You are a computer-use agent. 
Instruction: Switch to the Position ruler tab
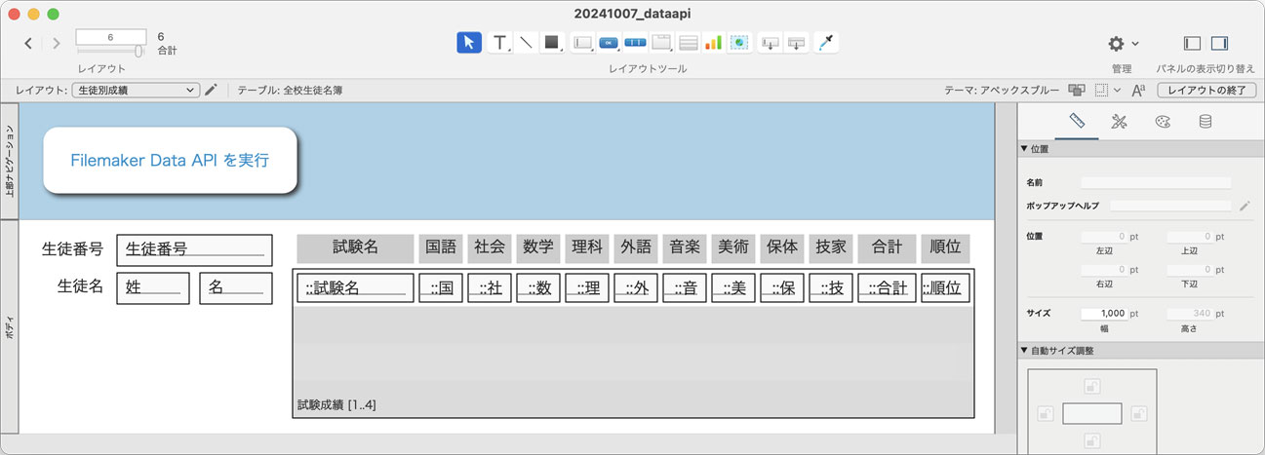click(x=1077, y=122)
